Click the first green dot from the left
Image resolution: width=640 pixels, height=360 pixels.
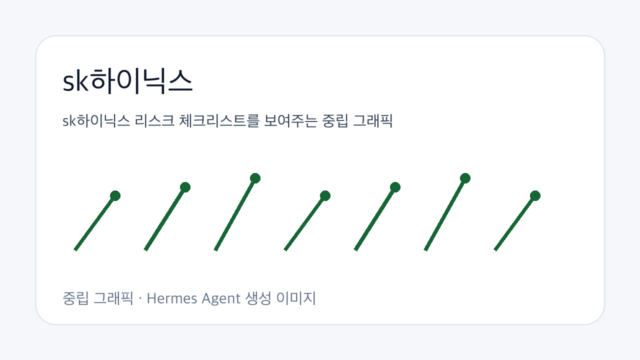click(x=115, y=195)
